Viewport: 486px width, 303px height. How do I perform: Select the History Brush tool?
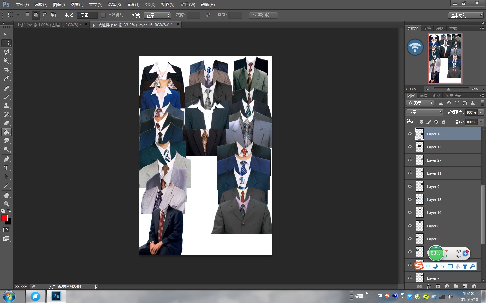pos(6,114)
